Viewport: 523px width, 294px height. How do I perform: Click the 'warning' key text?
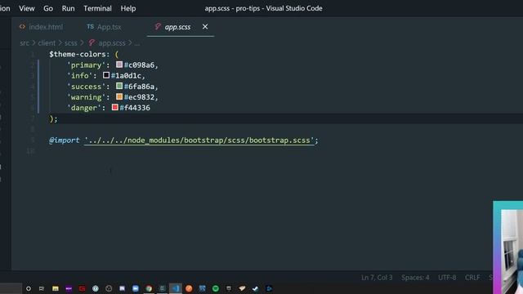(x=86, y=97)
